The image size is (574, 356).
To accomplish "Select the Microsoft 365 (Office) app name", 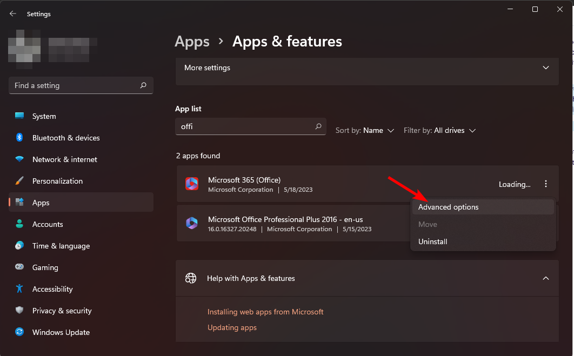I will pyautogui.click(x=244, y=180).
